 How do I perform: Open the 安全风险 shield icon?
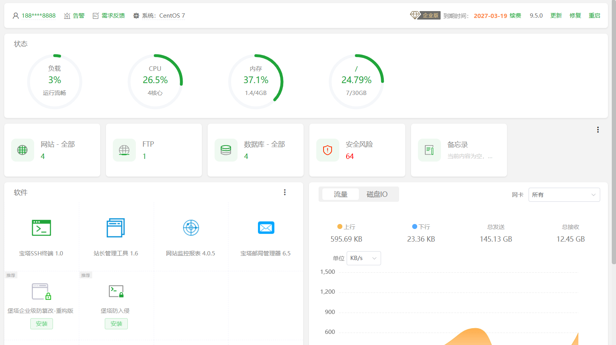tap(328, 150)
